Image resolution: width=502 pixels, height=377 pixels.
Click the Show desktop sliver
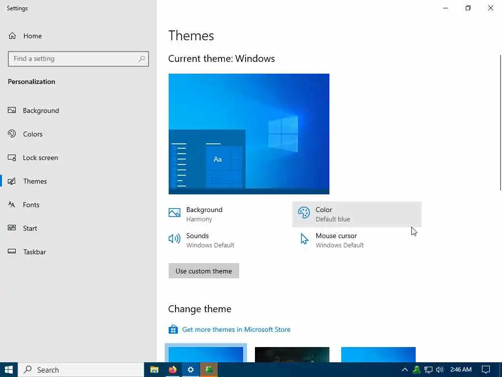(x=501, y=370)
